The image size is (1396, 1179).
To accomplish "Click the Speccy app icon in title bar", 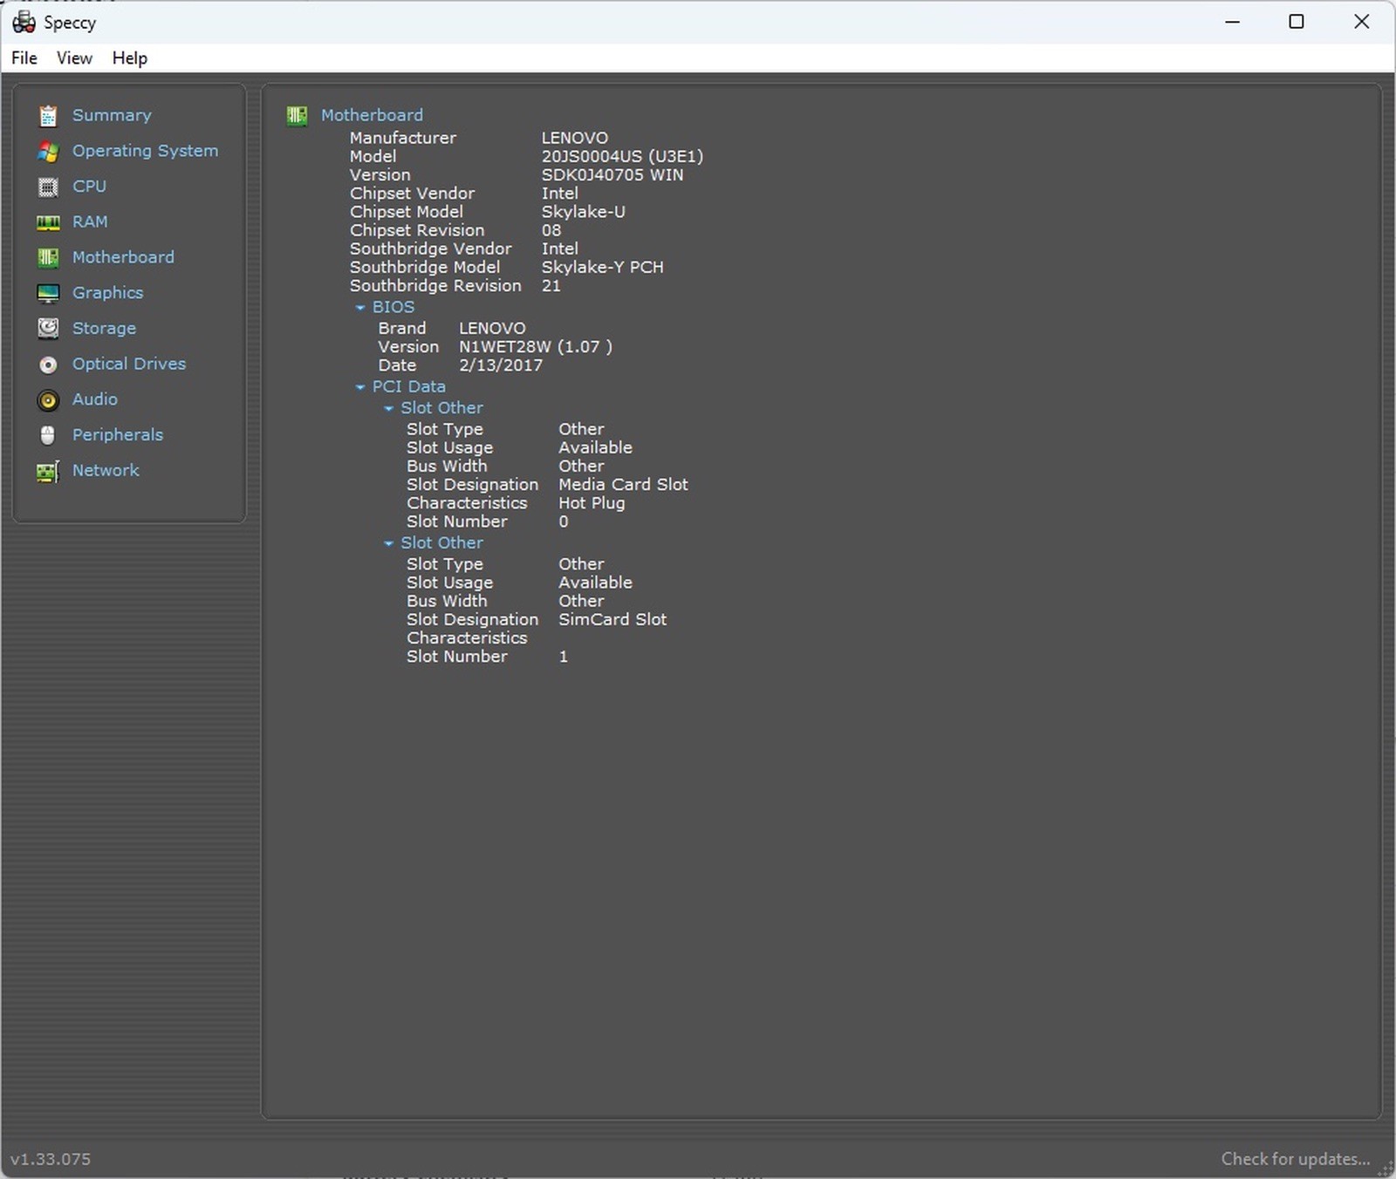I will 24,22.
